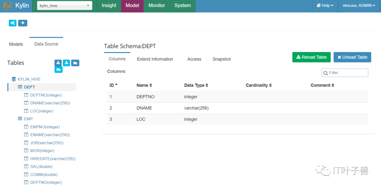Select the Snapshot tab
The image size is (381, 187).
tap(222, 59)
